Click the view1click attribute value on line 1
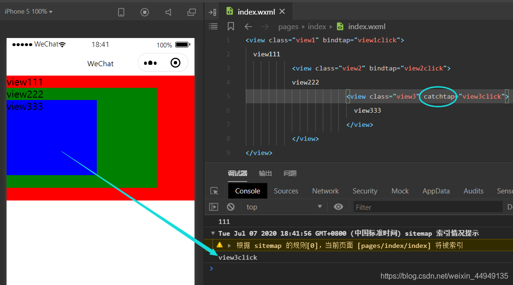This screenshot has height=285, width=513. [x=377, y=40]
